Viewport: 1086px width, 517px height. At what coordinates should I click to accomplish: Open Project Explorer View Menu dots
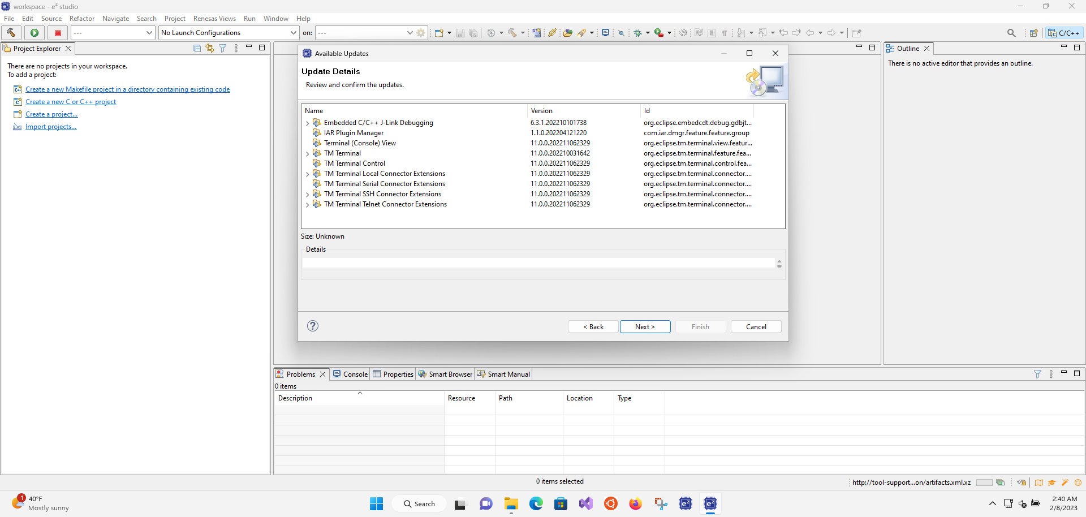(236, 49)
